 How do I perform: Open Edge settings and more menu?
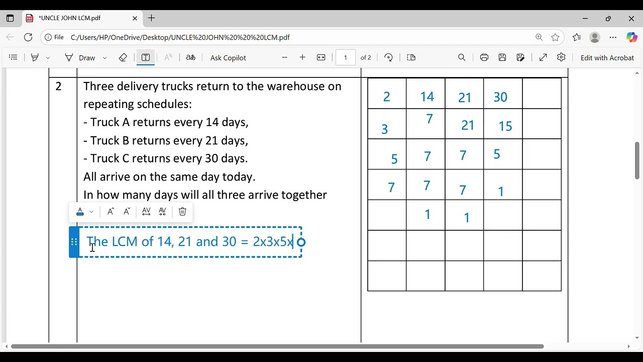(x=613, y=37)
